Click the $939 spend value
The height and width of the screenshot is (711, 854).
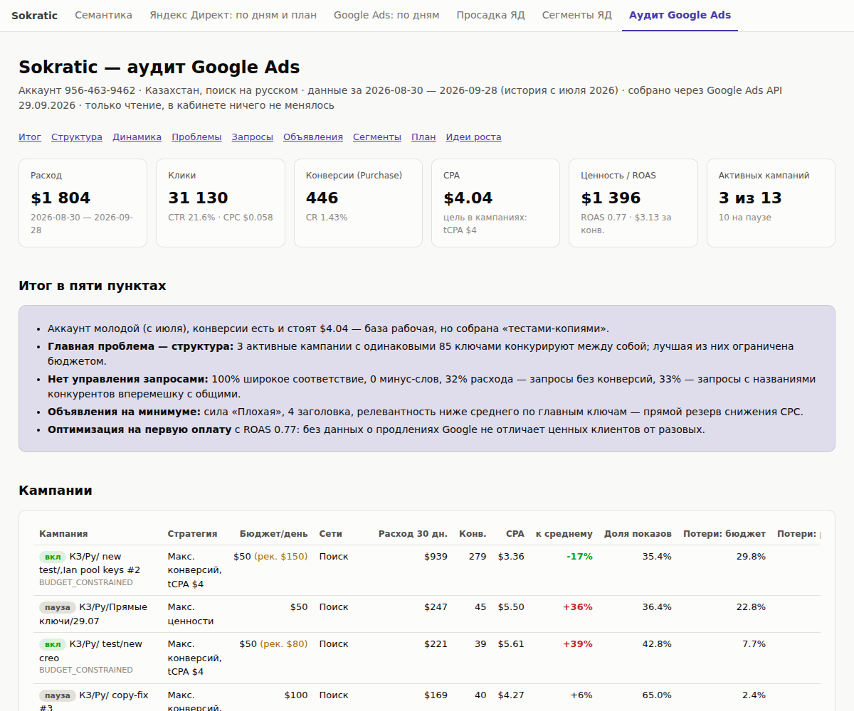[436, 556]
